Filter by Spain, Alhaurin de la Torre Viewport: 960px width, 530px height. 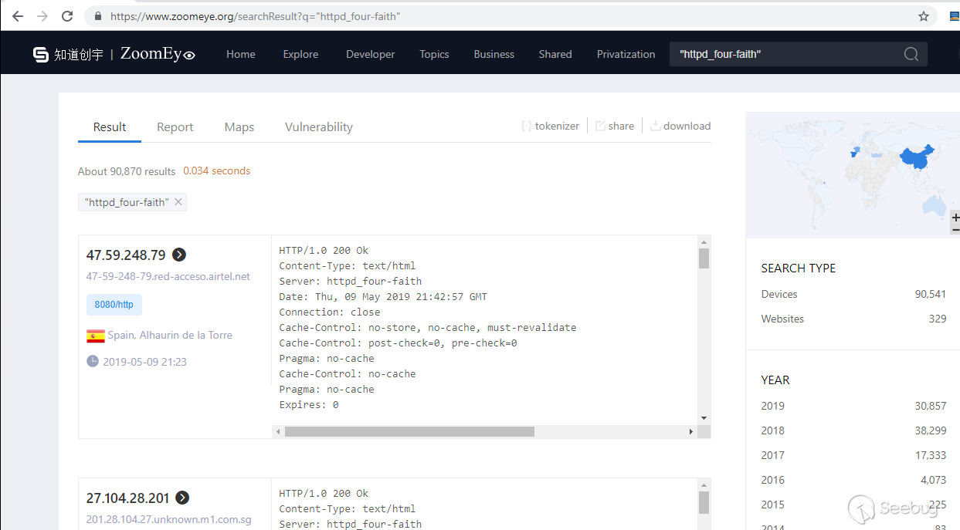pos(170,335)
